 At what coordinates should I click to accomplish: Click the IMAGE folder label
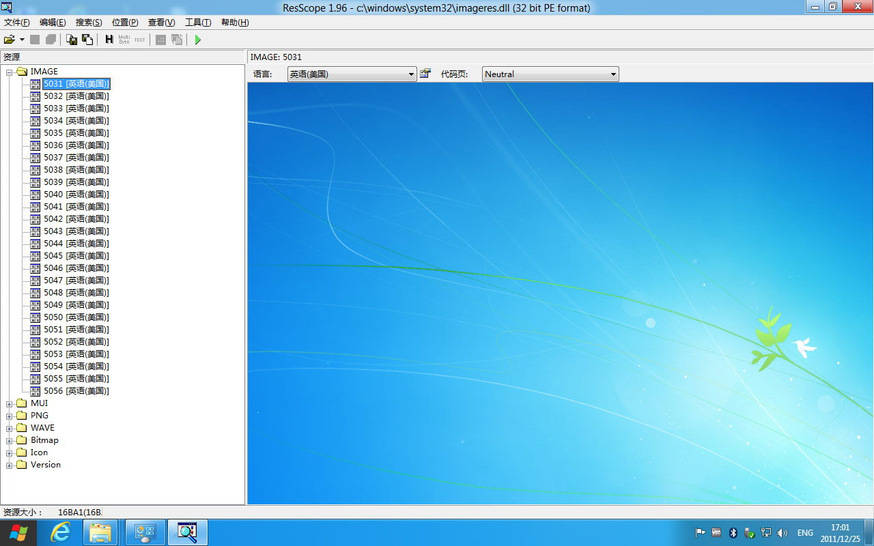[x=44, y=72]
